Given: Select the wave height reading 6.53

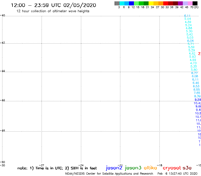Looking at the screenshot, I should click(x=196, y=86).
